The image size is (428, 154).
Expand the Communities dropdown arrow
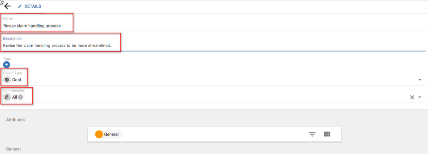(x=420, y=97)
